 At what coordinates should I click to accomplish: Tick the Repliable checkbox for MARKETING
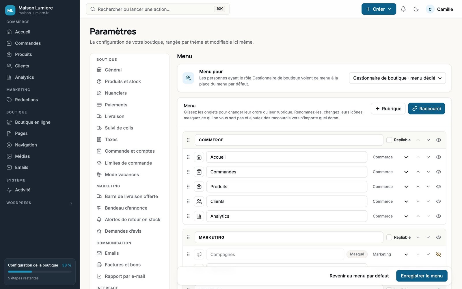pyautogui.click(x=389, y=237)
